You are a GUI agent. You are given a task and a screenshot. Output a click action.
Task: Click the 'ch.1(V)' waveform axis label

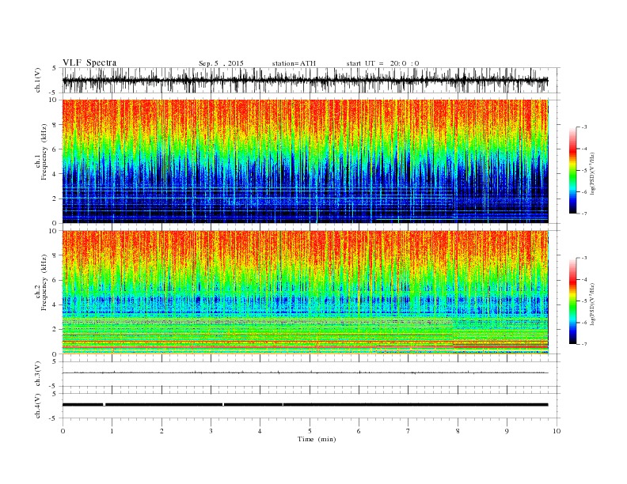(x=37, y=80)
